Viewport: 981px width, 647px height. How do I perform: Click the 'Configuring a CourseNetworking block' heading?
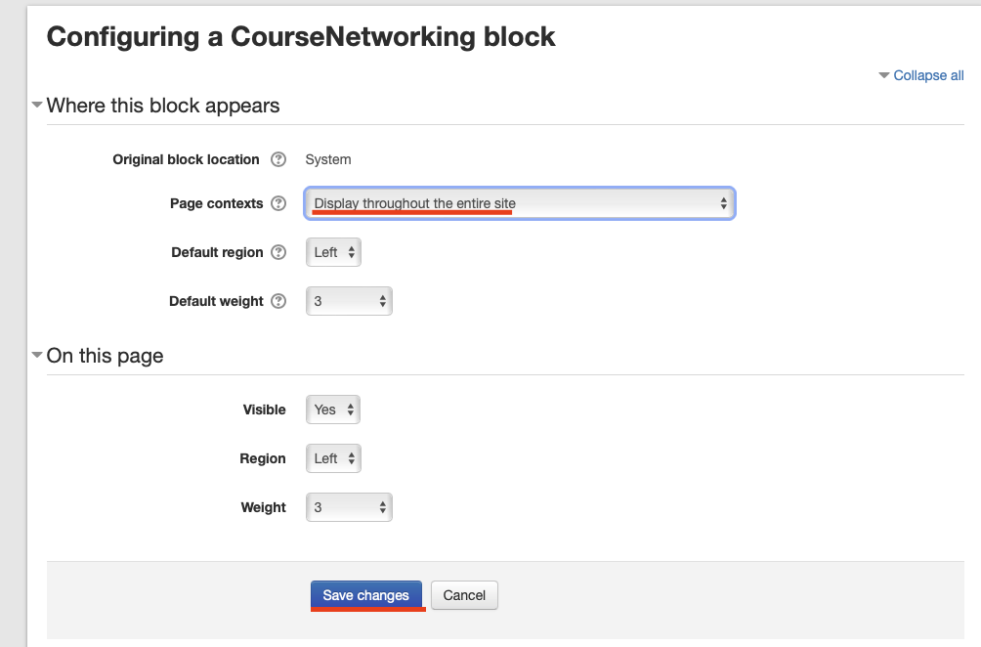(301, 37)
